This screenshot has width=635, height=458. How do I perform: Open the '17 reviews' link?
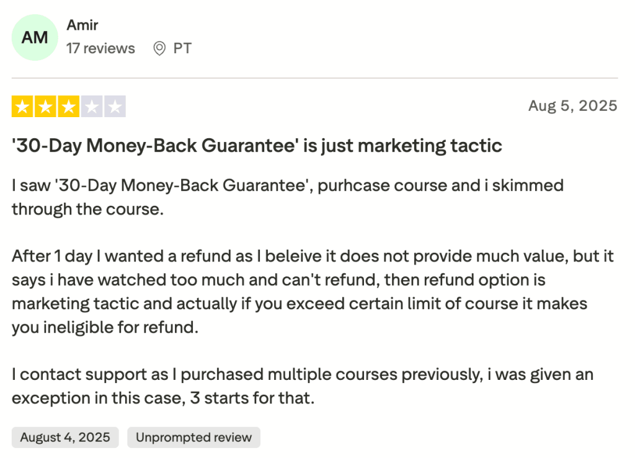click(x=100, y=48)
